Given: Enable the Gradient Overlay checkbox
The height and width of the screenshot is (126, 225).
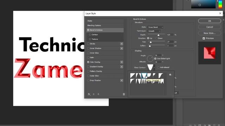Looking at the screenshot, I should 88,66.
